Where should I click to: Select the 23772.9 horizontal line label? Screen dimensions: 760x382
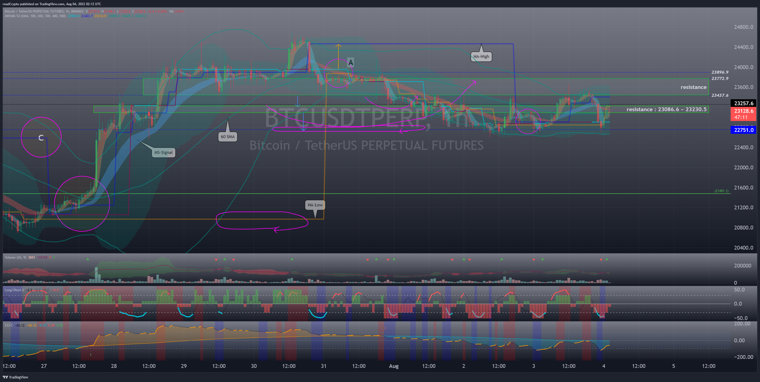tap(719, 79)
